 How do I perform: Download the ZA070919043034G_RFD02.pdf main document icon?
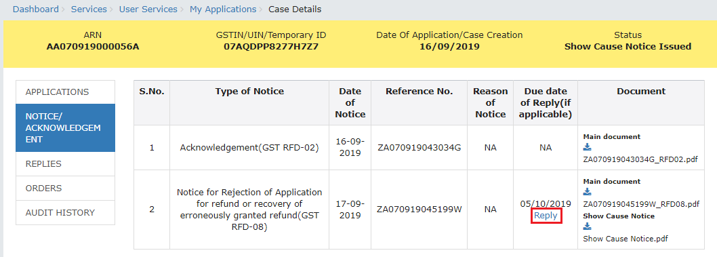coord(587,147)
